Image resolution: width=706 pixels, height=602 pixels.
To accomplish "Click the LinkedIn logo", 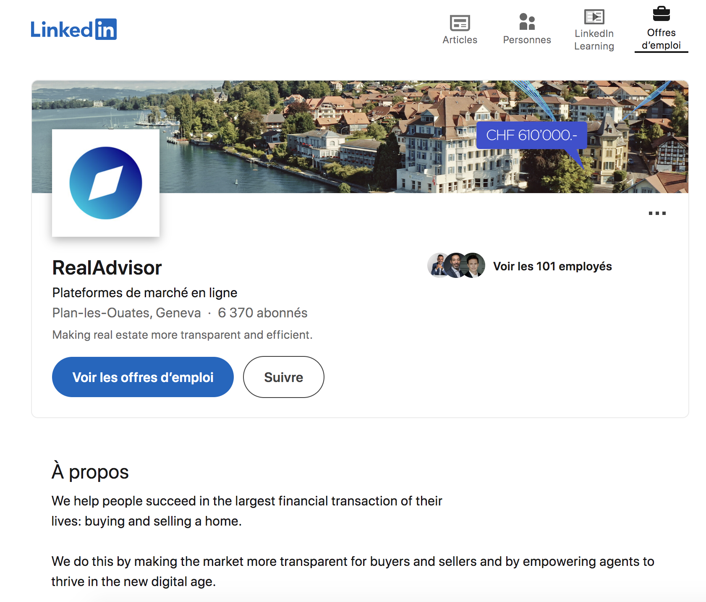I will tap(73, 29).
